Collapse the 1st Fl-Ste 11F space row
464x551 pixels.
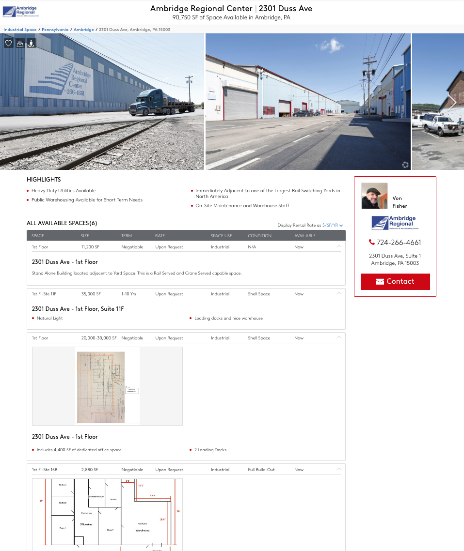339,293
